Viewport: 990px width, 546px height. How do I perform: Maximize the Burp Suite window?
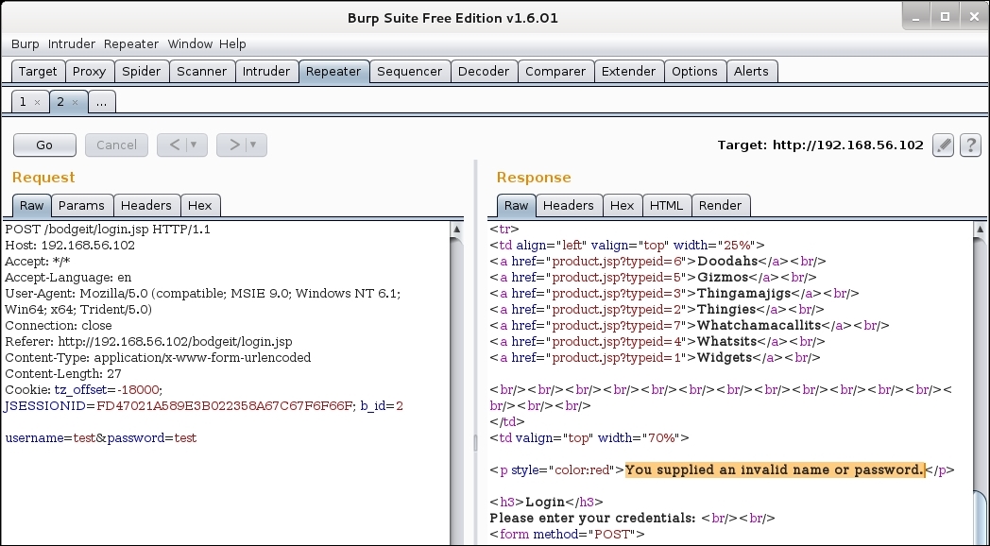[x=946, y=17]
